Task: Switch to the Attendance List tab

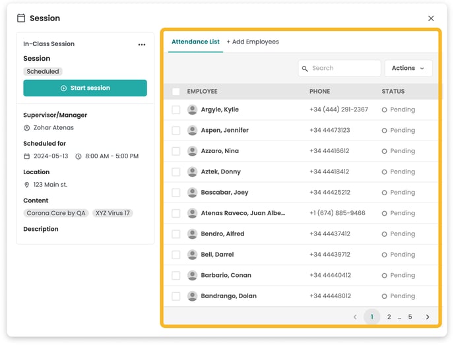Action: pyautogui.click(x=195, y=42)
